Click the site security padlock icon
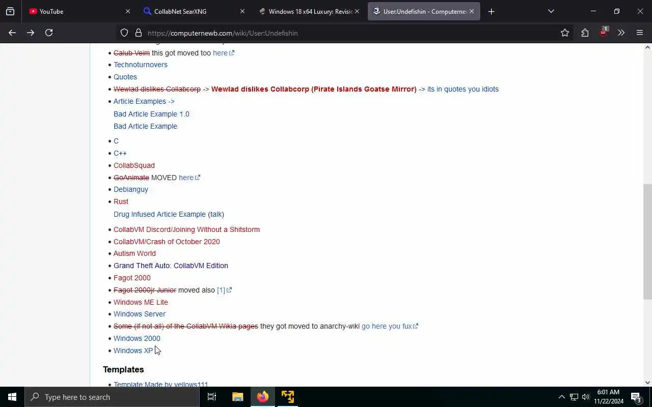Viewport: 652px width, 407px height. [138, 33]
